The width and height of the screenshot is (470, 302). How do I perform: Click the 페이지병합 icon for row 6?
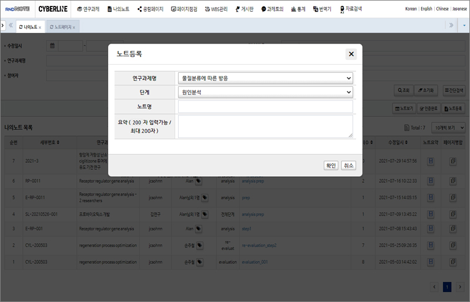(453, 181)
